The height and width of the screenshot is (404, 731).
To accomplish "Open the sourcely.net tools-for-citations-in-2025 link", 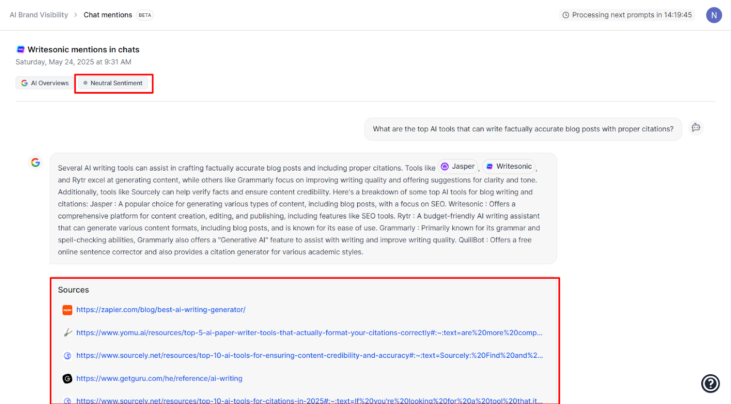I will pyautogui.click(x=310, y=400).
